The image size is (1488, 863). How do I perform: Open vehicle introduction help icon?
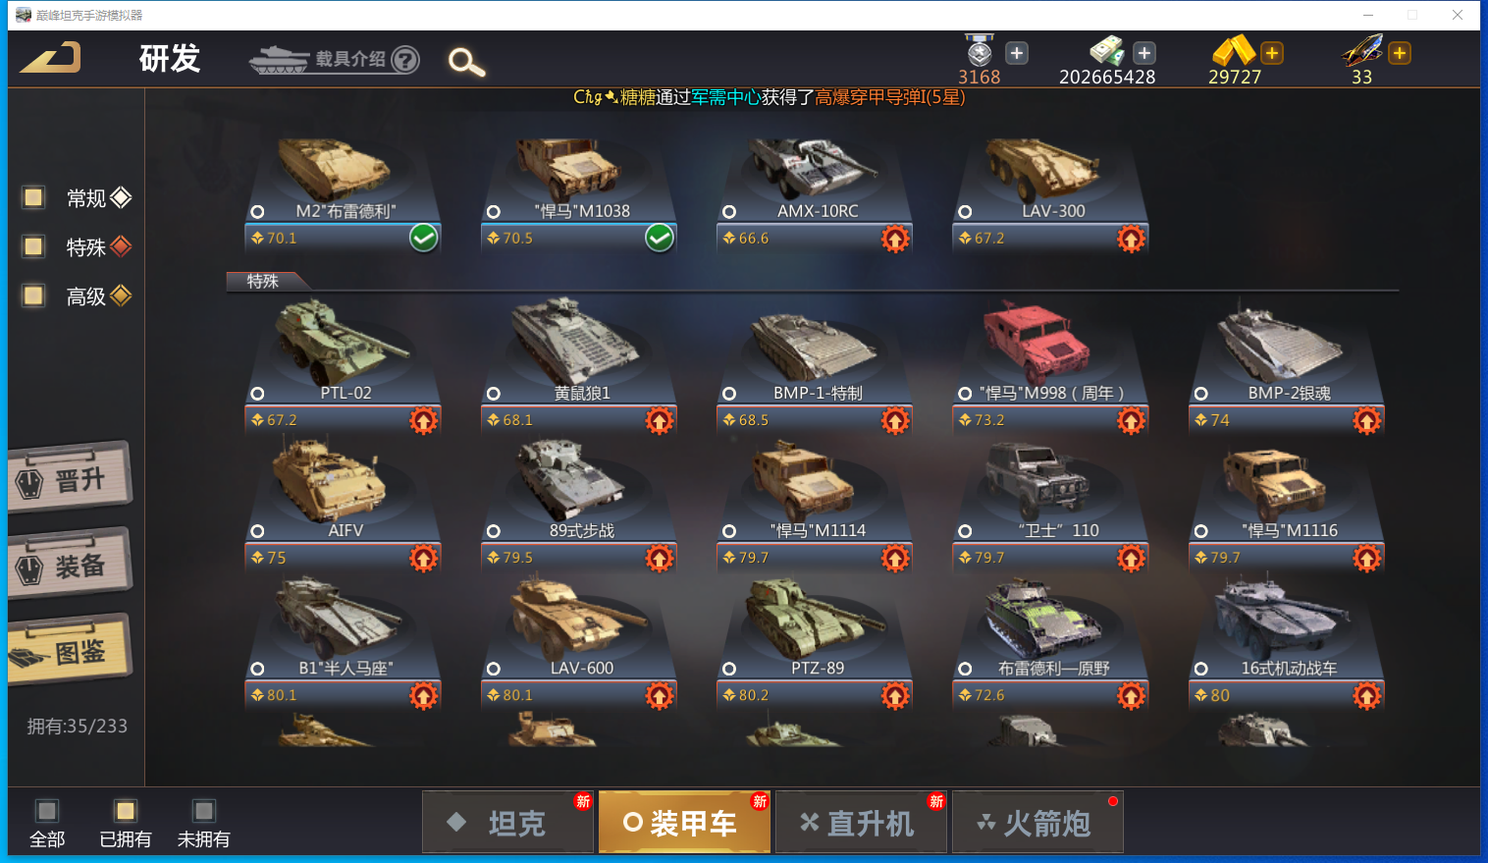[405, 60]
